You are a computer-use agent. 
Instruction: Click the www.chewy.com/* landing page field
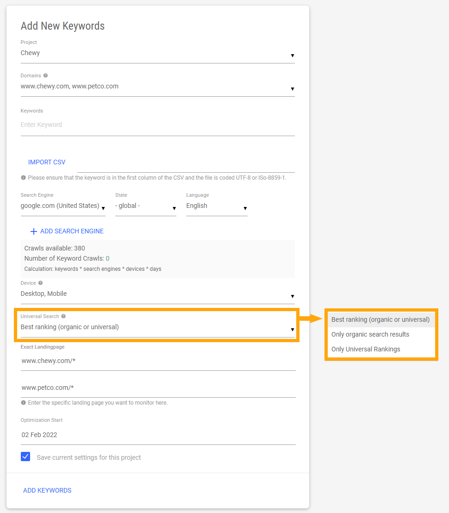158,361
